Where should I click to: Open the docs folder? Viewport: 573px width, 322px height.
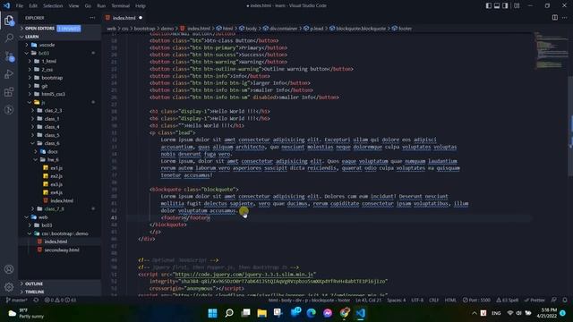(52, 151)
